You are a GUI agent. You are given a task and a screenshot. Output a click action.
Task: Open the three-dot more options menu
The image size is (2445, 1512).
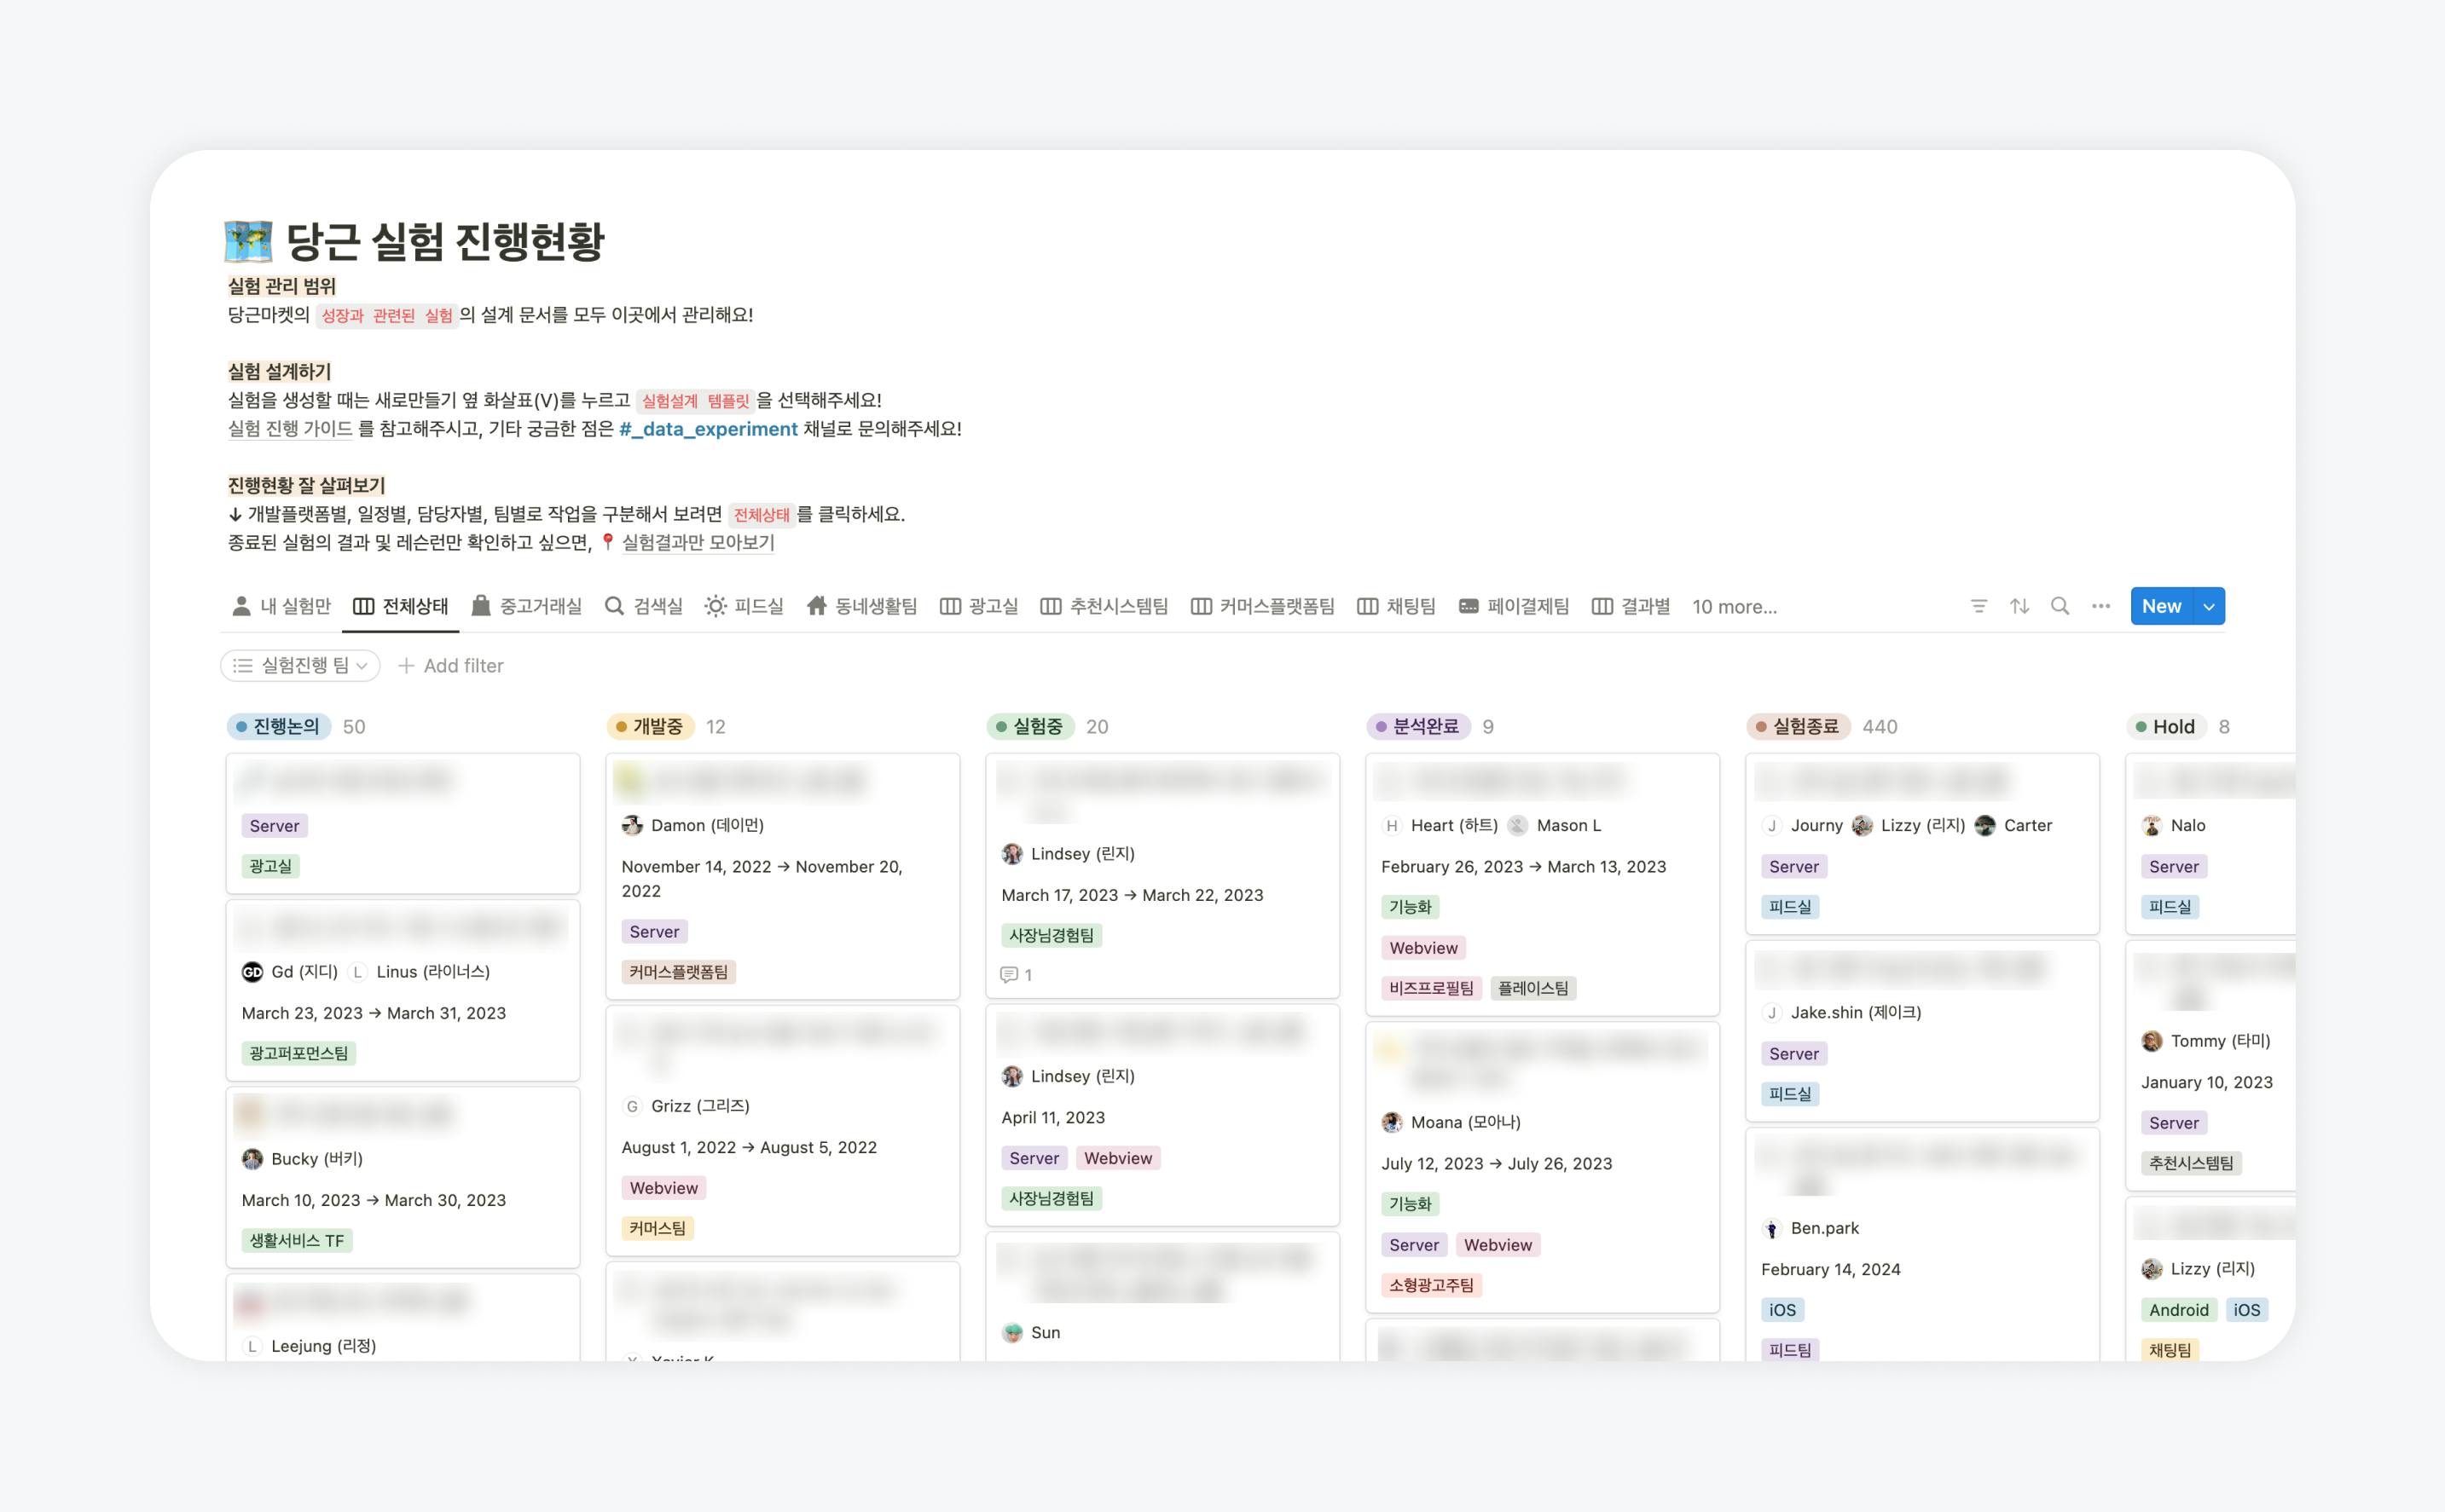pyautogui.click(x=2100, y=606)
